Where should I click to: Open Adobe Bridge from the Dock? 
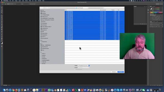tap(43, 90)
